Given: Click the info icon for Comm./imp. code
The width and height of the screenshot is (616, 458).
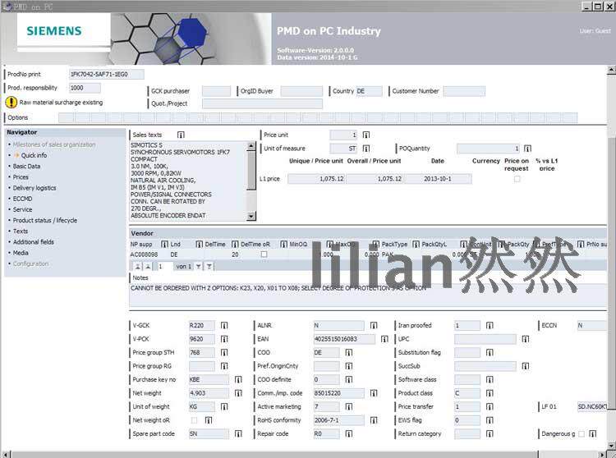Looking at the screenshot, I should click(x=374, y=393).
